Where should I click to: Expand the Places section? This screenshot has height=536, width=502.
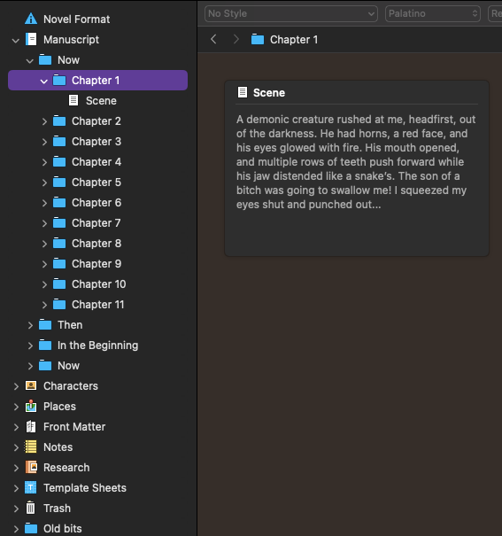[16, 407]
